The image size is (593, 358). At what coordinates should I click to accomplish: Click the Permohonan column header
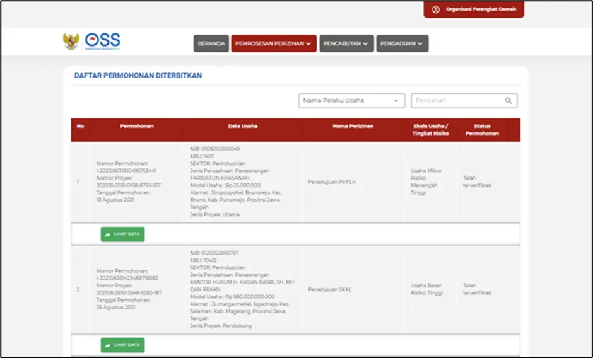[136, 126]
